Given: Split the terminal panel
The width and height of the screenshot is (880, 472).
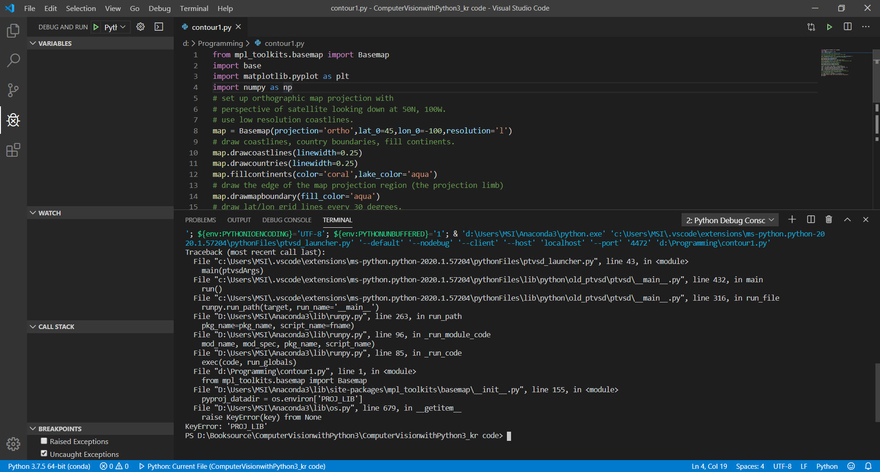Looking at the screenshot, I should pos(811,220).
